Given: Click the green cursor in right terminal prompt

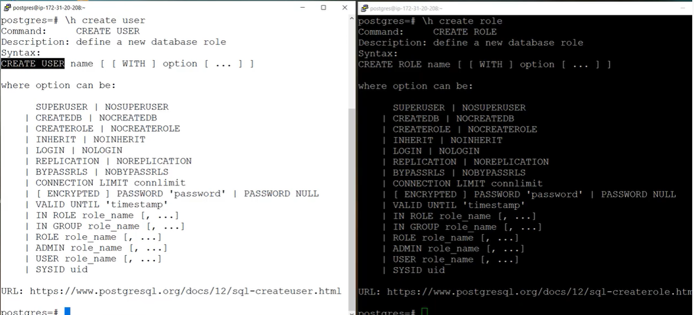Looking at the screenshot, I should coord(424,311).
